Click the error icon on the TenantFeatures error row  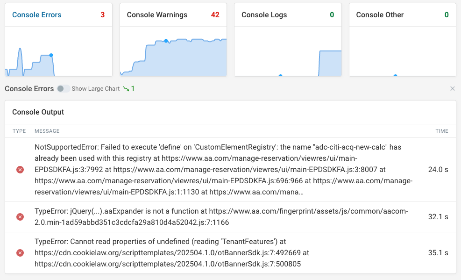point(20,252)
